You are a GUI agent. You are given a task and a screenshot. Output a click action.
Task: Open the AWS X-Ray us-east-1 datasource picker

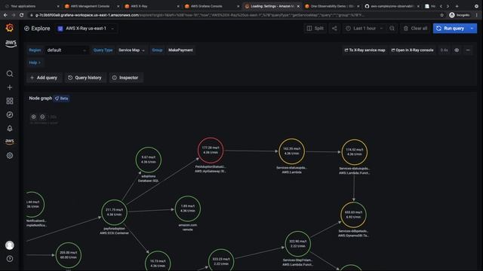(86, 29)
